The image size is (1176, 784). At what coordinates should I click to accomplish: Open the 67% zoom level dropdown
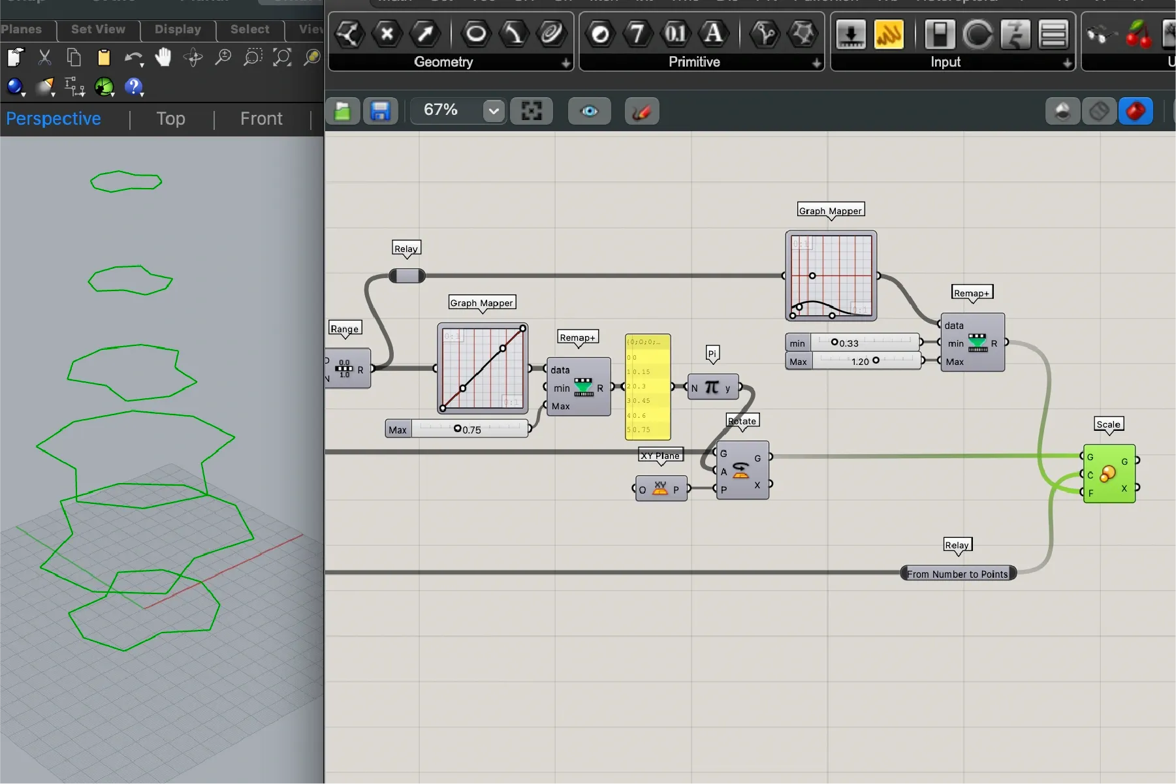(494, 111)
